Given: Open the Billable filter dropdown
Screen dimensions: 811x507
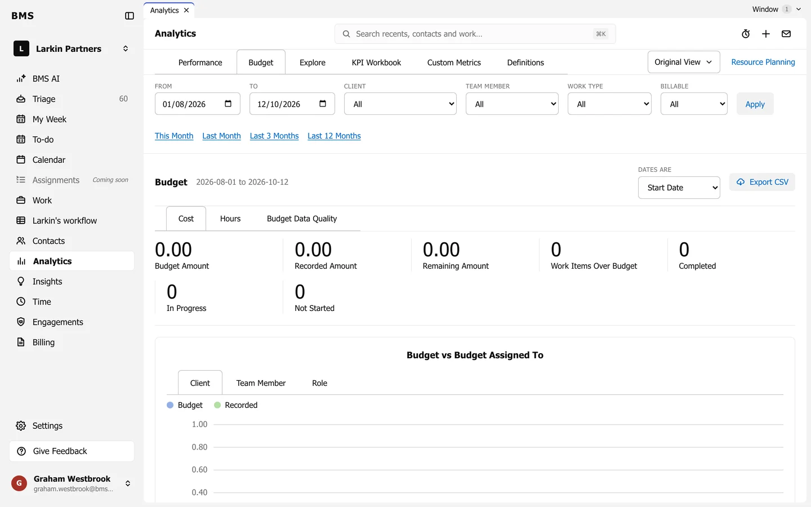Looking at the screenshot, I should click(x=694, y=104).
